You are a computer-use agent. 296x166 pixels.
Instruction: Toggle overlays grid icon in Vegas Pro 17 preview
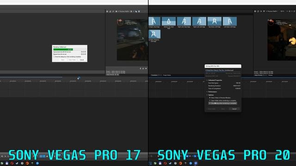(x=131, y=12)
